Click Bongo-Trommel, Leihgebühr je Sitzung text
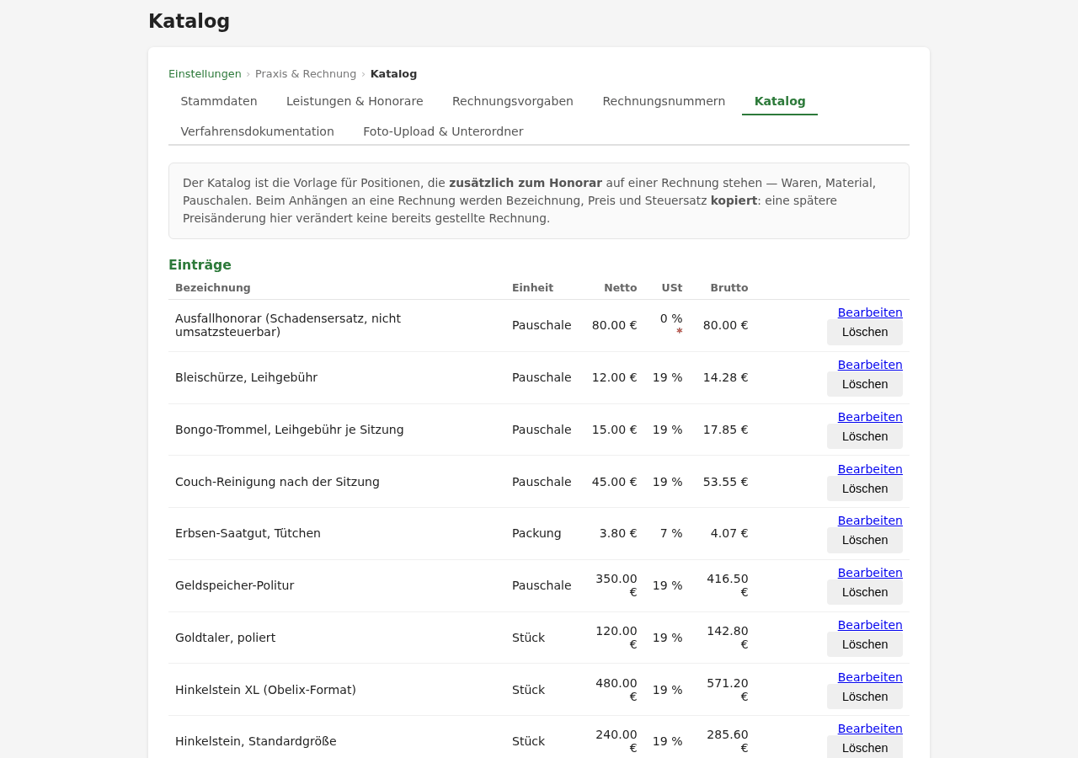The width and height of the screenshot is (1078, 758). tap(290, 430)
